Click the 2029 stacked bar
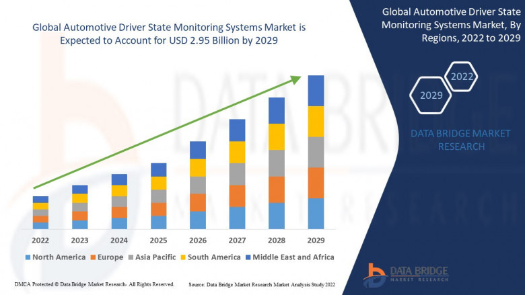525x295 pixels. pyautogui.click(x=316, y=152)
